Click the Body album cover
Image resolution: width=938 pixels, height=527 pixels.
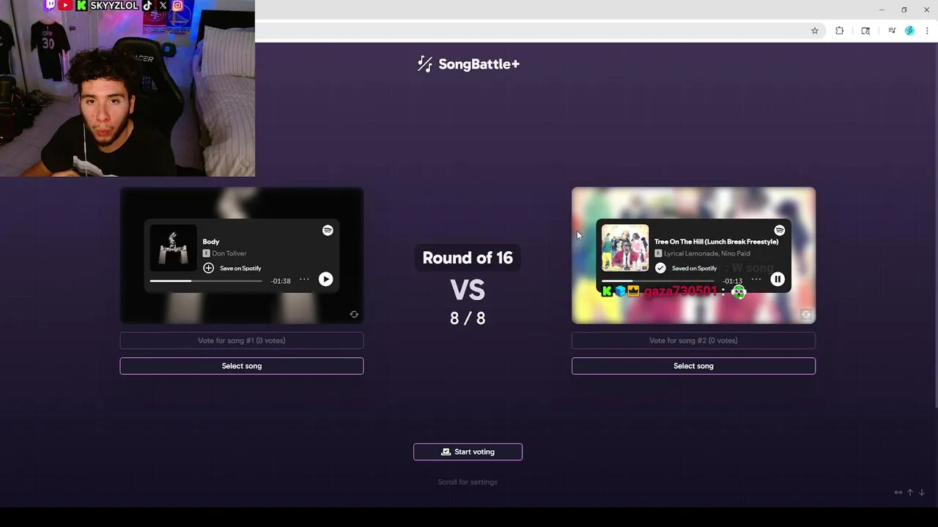pos(173,248)
